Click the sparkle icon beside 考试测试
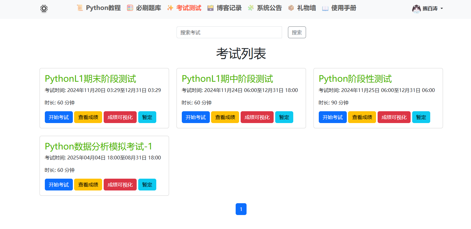This screenshot has height=229, width=471. click(170, 8)
